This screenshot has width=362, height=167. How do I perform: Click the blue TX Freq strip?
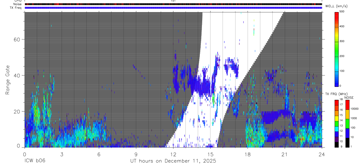coord(173,8)
